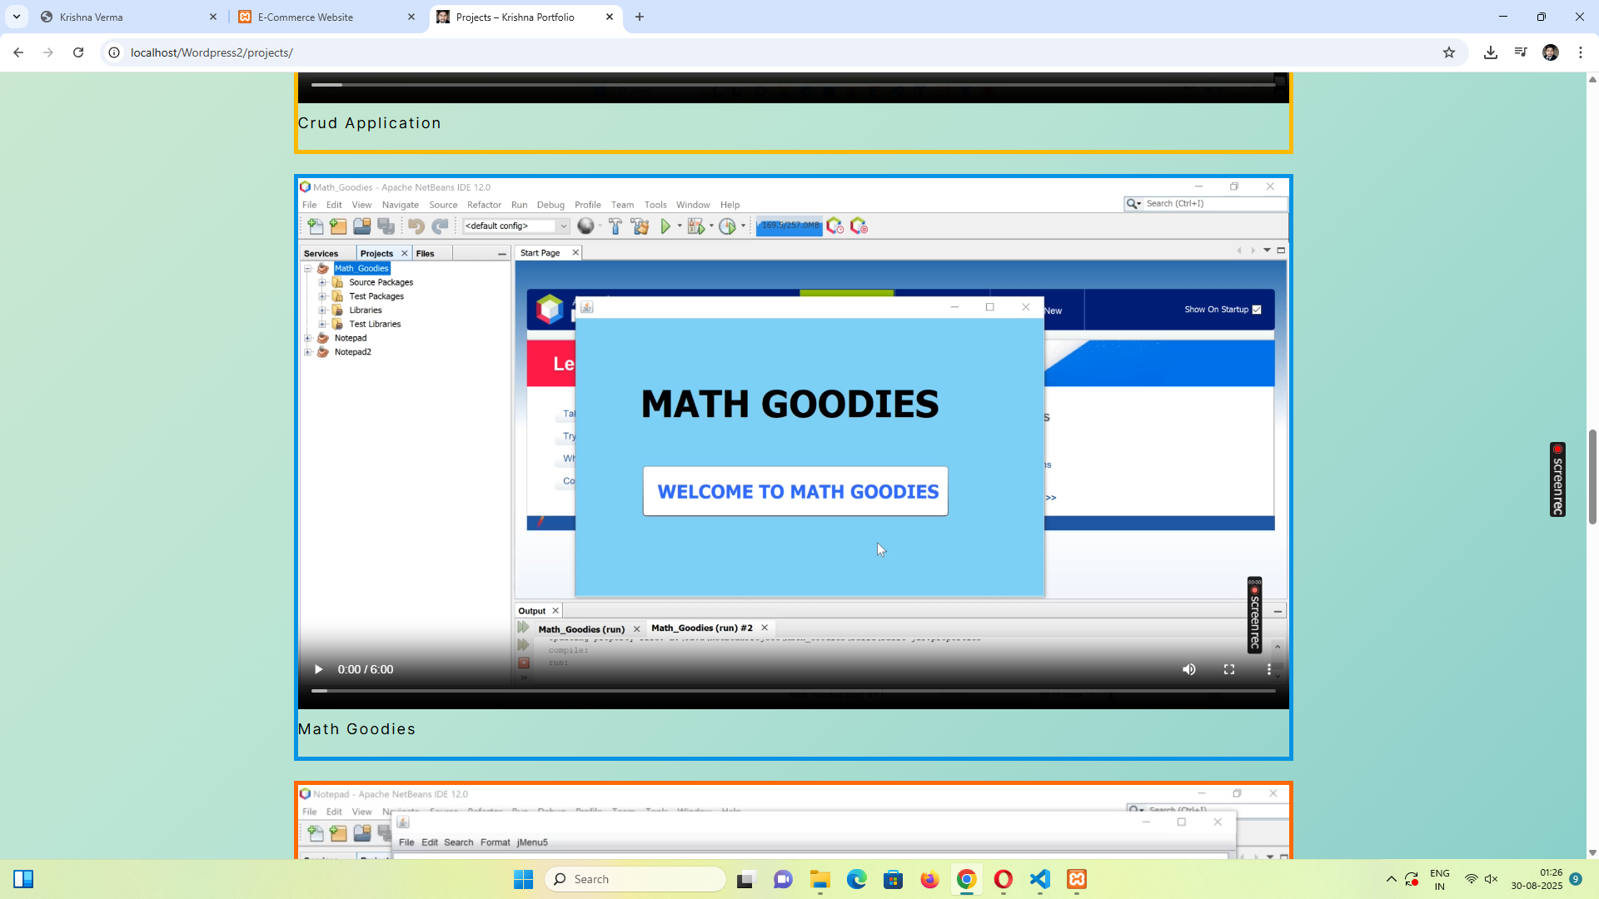Image resolution: width=1599 pixels, height=899 pixels.
Task: Open Math Goodies video in fullscreen
Action: pos(1229,669)
